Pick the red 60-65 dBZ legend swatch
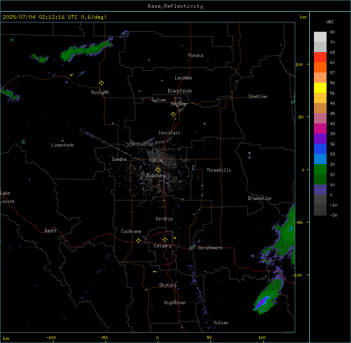 click(320, 57)
